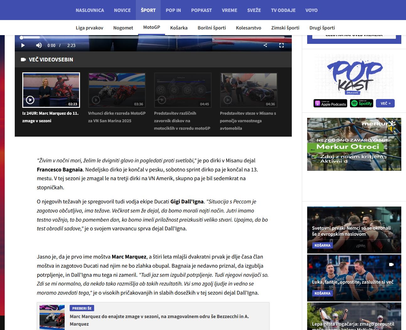Enter fullscreen video mode
This screenshot has width=406, height=330.
281,45
